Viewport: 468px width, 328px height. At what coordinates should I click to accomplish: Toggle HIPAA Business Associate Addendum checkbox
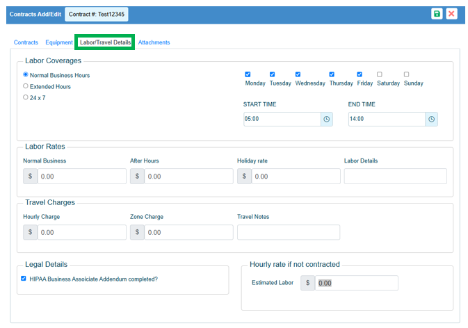tap(24, 279)
